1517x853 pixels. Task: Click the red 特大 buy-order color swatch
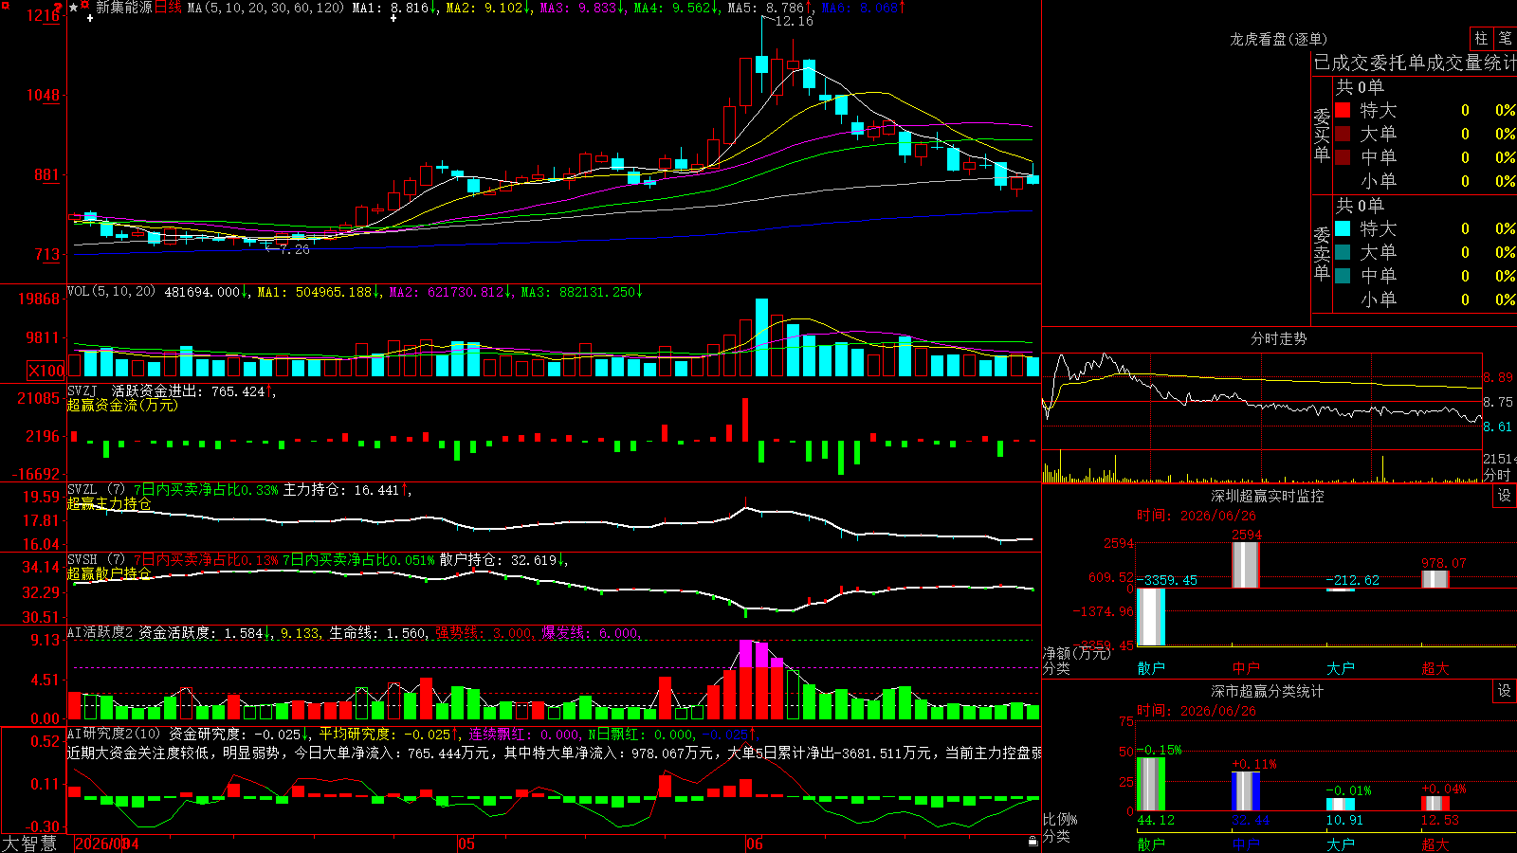point(1343,110)
